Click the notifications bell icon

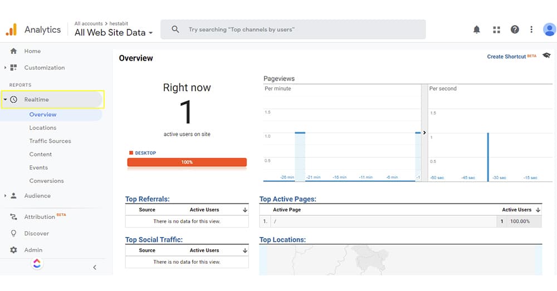point(477,29)
